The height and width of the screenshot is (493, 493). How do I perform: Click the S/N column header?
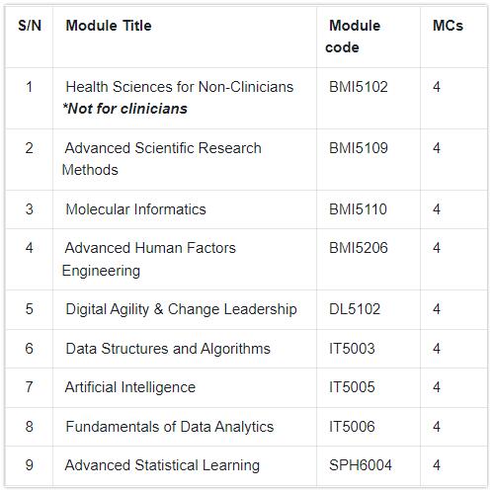(30, 26)
